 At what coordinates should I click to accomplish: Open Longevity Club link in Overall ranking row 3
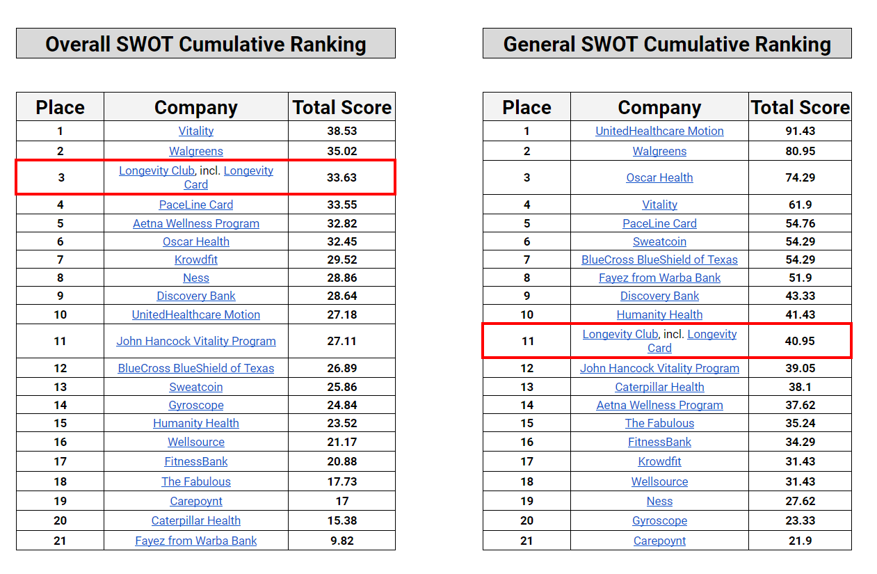coord(156,170)
